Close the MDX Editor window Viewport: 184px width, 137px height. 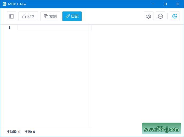click(x=178, y=4)
